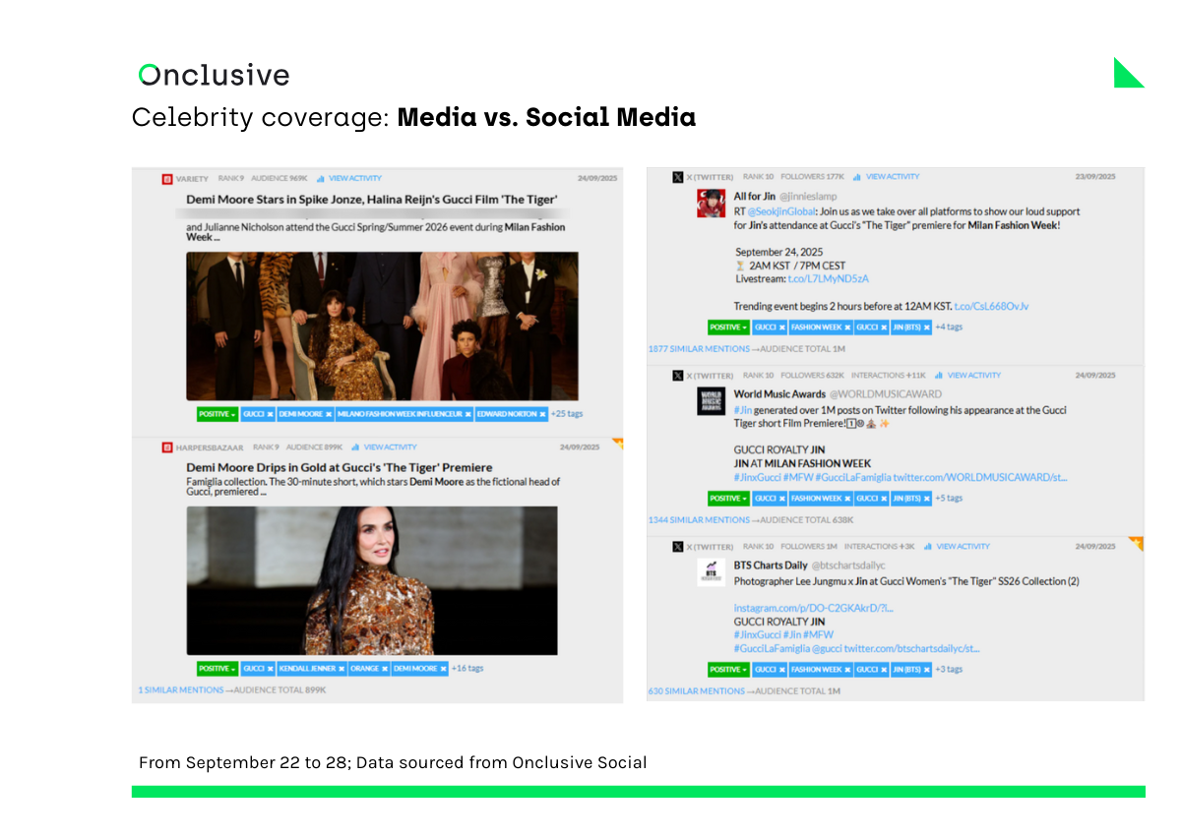The image size is (1181, 836).
Task: Remove the JIN (BTS) tag on the All for Jin post
Action: pos(925,328)
